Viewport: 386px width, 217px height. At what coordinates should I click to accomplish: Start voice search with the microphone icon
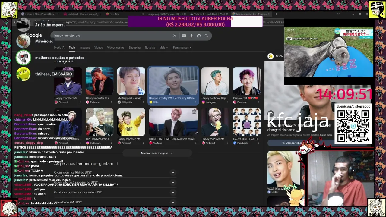tap(191, 36)
